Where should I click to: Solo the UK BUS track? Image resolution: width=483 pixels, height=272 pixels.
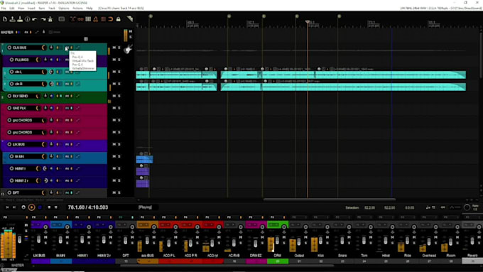[x=119, y=144]
